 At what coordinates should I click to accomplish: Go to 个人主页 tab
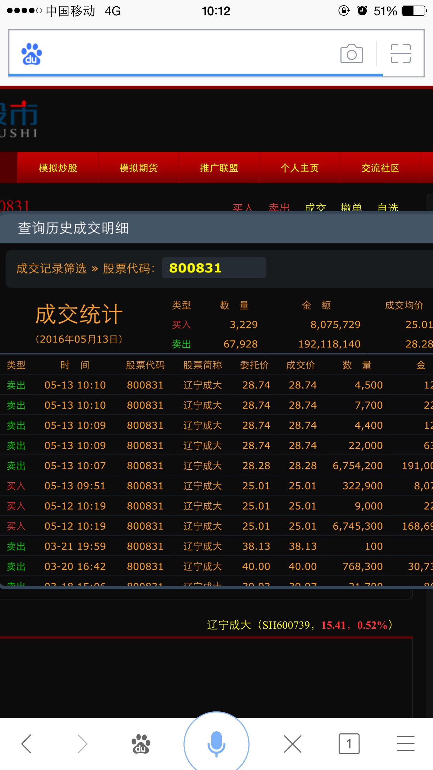coord(299,168)
